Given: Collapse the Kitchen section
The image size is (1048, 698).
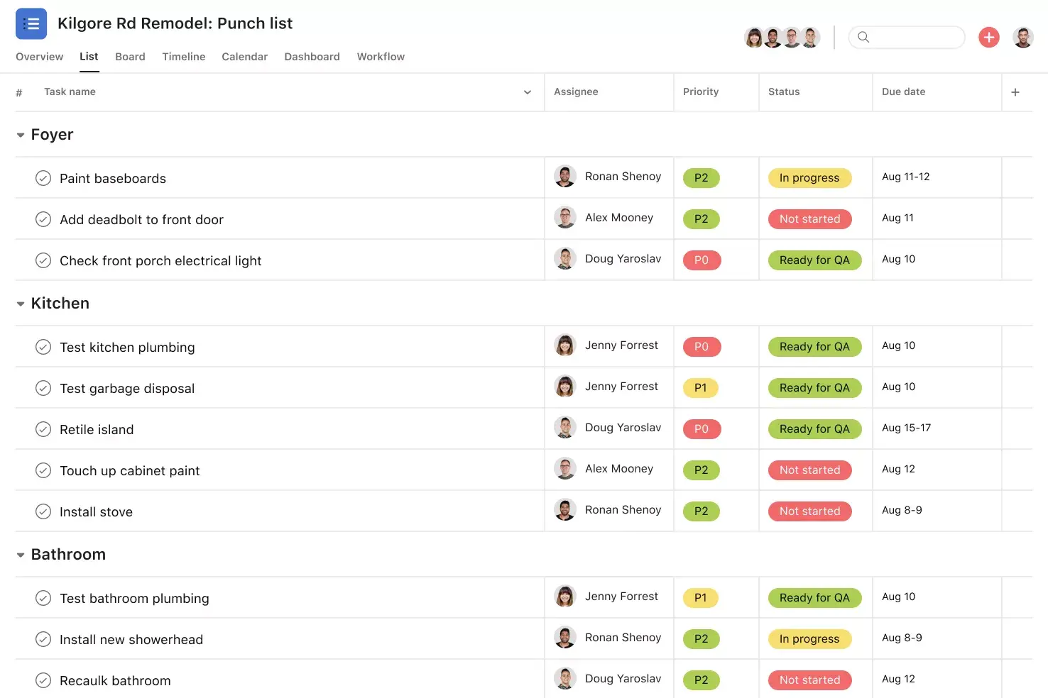Looking at the screenshot, I should tap(21, 303).
